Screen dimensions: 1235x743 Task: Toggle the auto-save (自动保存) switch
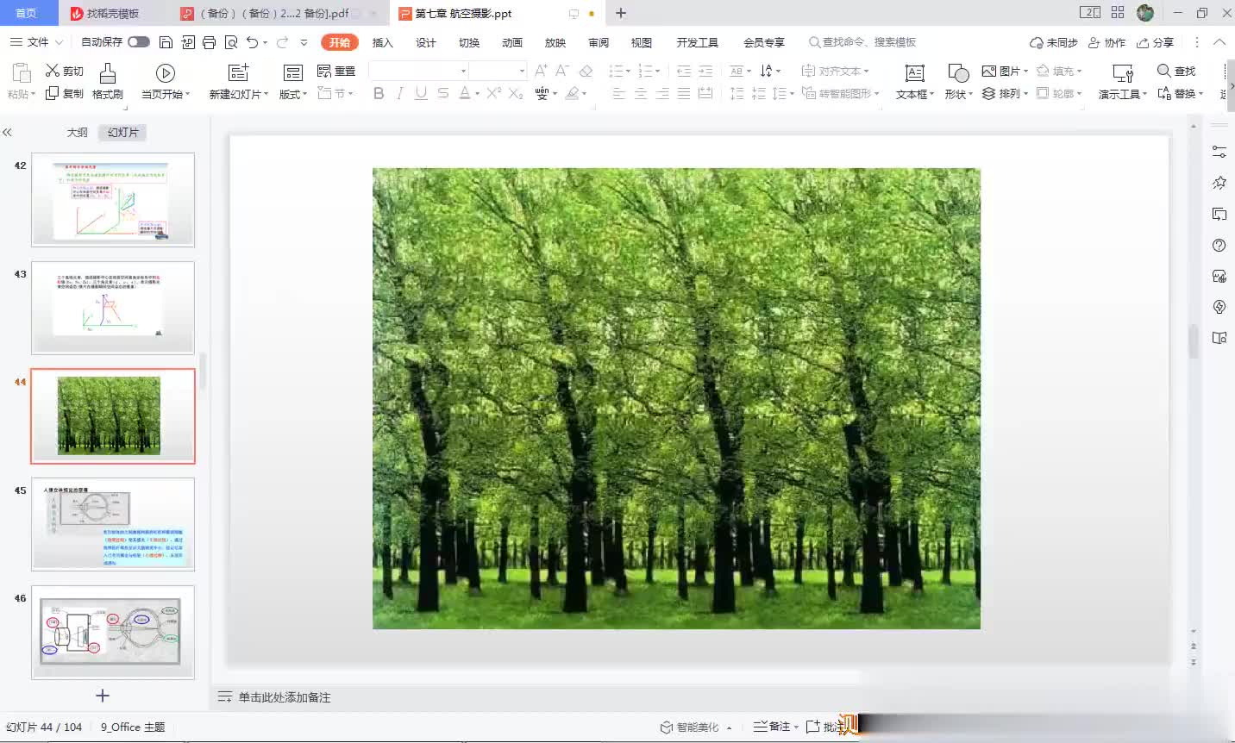pyautogui.click(x=138, y=42)
